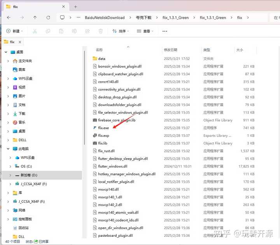Image resolution: width=280 pixels, height=245 pixels.
Task: Open a new tab with plus button
Action: point(75,7)
